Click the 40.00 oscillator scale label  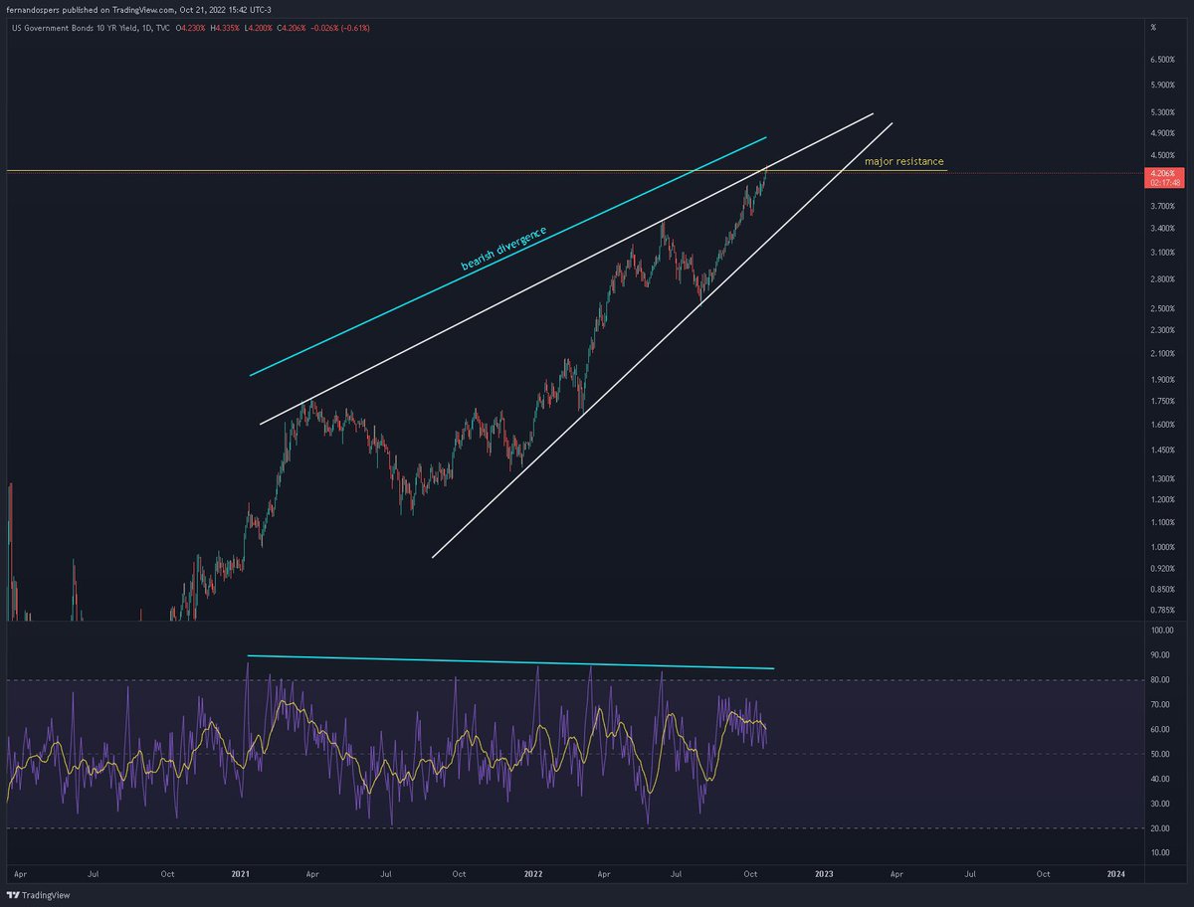click(1162, 779)
